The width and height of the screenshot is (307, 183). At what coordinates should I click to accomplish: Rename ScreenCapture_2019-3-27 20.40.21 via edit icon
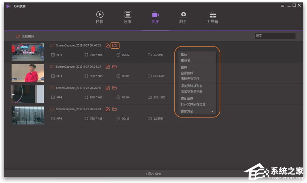[108, 45]
